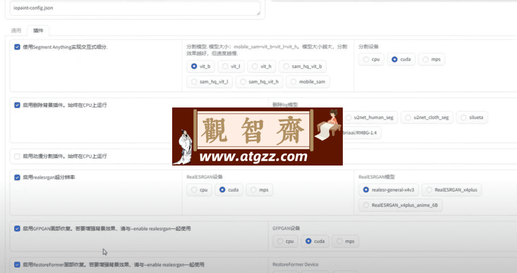Toggle 启用GFPGAN面部恢复 checkbox

click(17, 229)
